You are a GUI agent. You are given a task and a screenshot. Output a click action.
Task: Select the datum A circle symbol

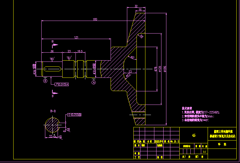94,82
